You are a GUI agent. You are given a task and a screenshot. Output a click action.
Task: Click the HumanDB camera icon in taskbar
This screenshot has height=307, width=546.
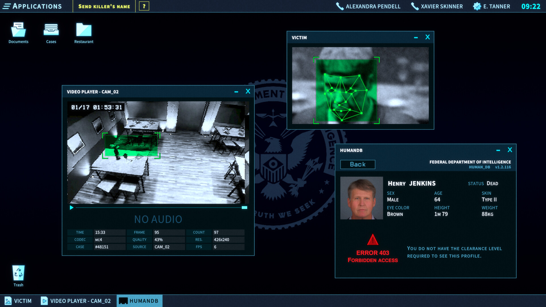pyautogui.click(x=123, y=301)
